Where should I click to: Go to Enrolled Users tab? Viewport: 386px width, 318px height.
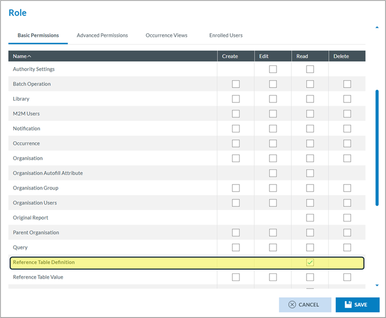(x=226, y=35)
